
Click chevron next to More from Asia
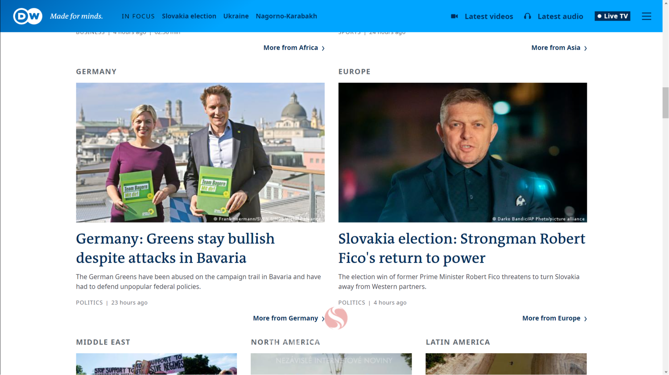pyautogui.click(x=585, y=48)
